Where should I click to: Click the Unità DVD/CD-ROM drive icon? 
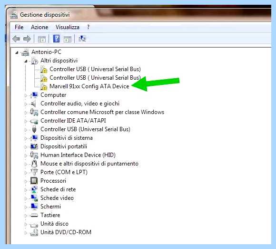tap(34, 232)
